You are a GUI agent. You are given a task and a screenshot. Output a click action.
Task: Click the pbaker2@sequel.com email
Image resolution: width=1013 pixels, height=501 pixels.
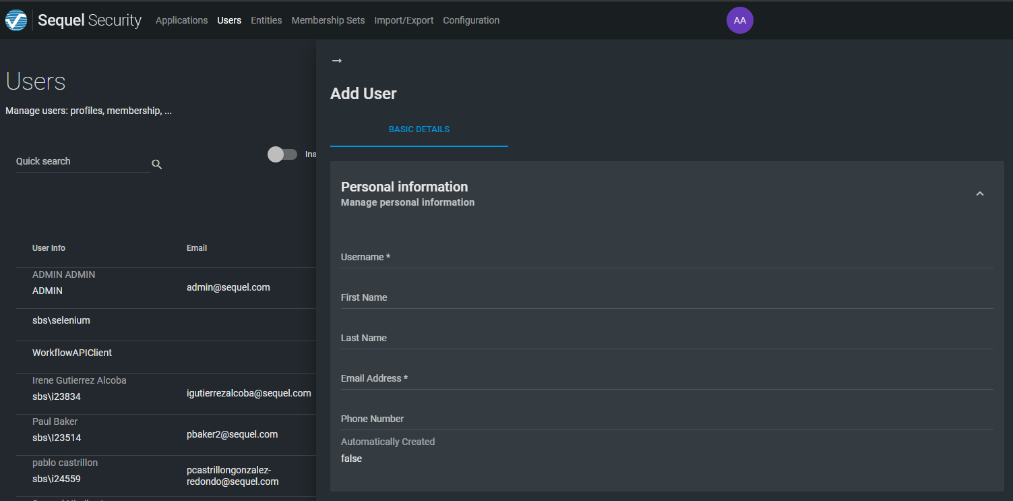[232, 434]
